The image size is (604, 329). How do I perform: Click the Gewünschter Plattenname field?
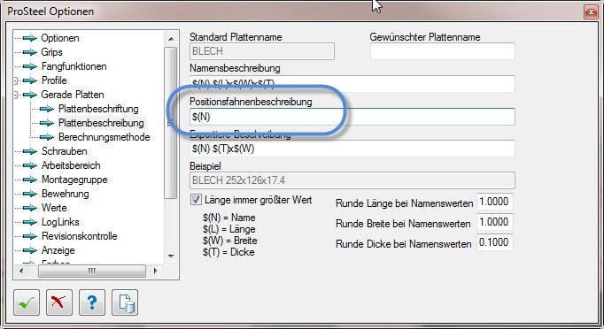pyautogui.click(x=443, y=51)
